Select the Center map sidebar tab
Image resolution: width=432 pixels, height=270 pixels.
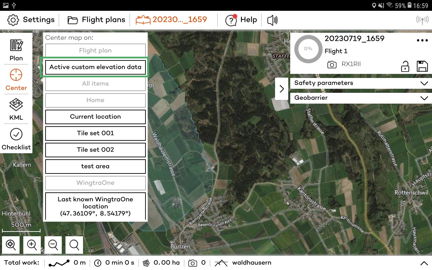(16, 79)
